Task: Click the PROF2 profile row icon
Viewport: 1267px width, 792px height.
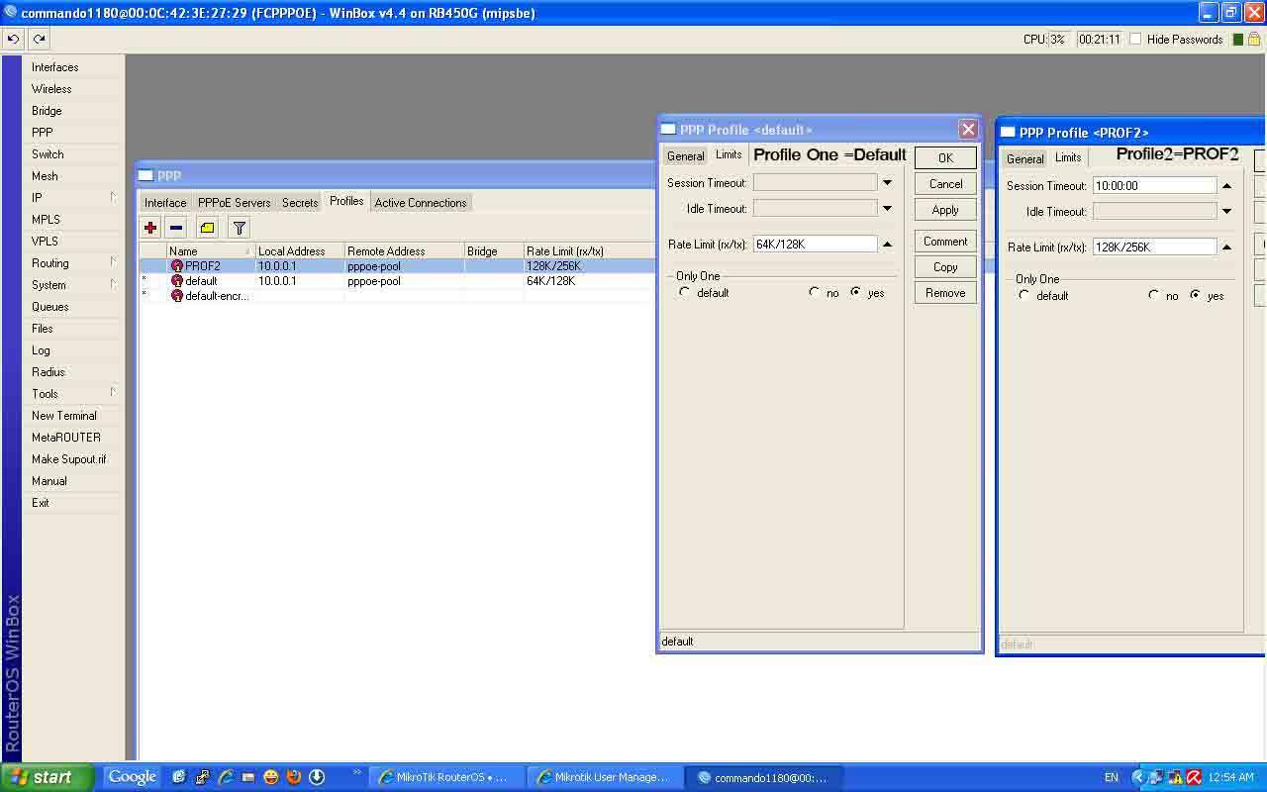Action: [177, 266]
